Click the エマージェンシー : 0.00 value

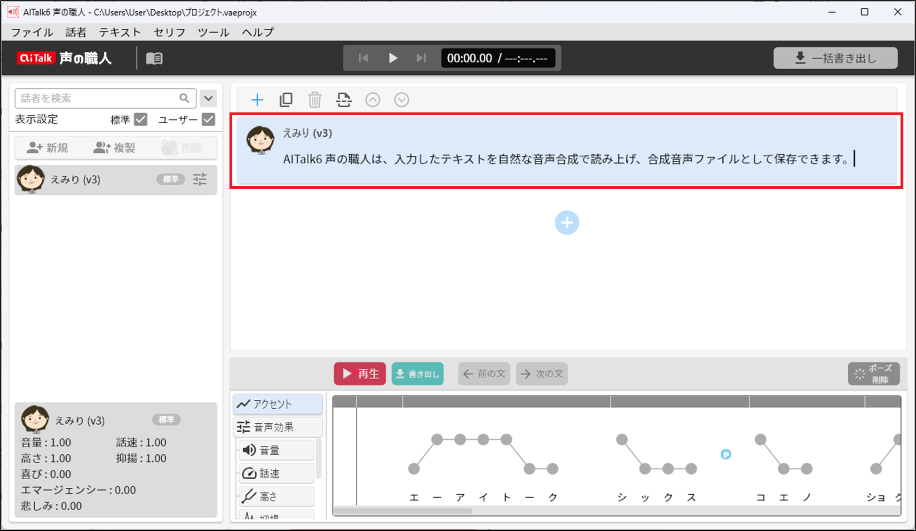[78, 491]
